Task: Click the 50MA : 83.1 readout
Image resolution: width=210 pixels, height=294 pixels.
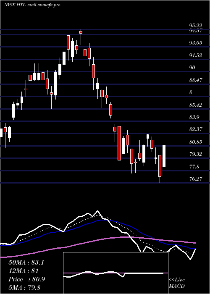Action: 26,262
